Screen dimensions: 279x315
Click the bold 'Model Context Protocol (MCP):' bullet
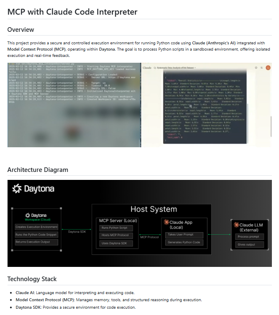pos(45,300)
